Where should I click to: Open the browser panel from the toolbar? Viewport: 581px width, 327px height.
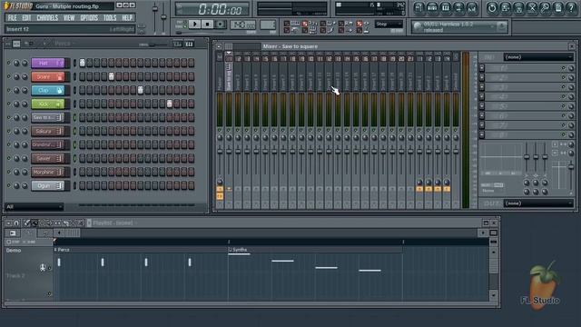[x=458, y=8]
